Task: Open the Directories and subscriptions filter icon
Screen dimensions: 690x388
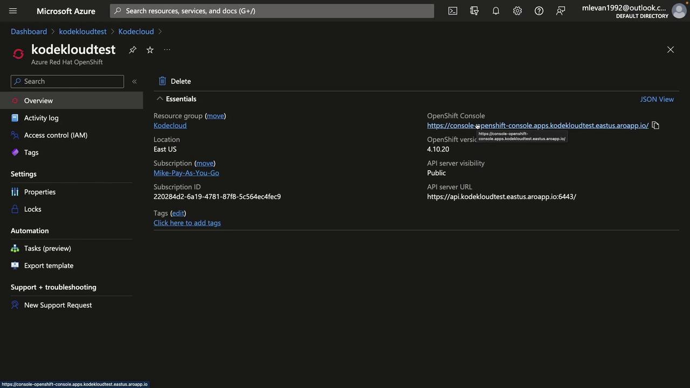Action: tap(474, 11)
